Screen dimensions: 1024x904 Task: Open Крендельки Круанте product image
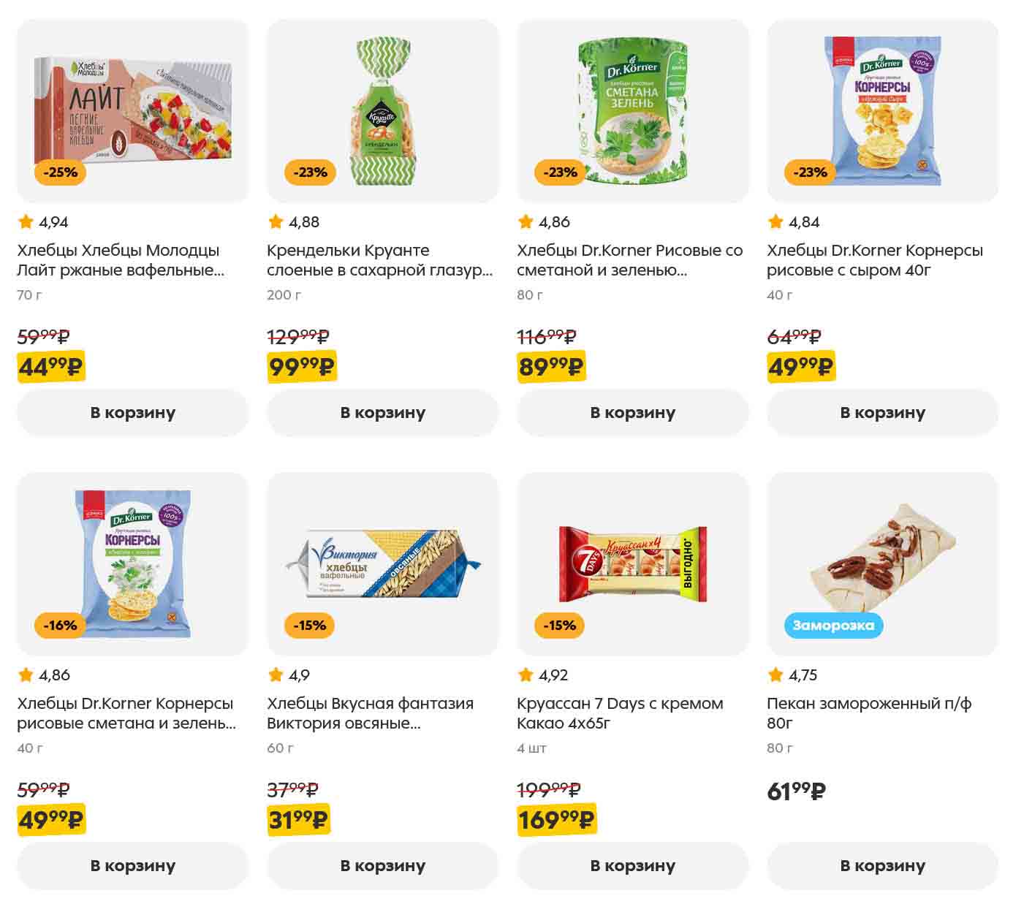(382, 110)
